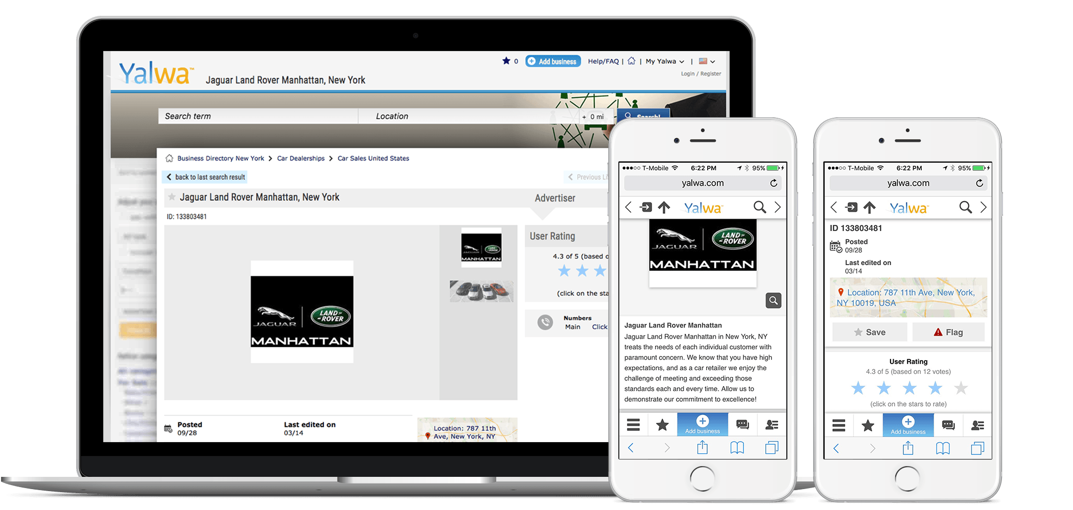Tap the Safari share icon on right phone
The height and width of the screenshot is (510, 1073).
coord(908,448)
